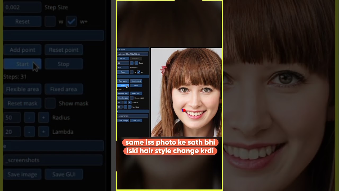The height and width of the screenshot is (191, 339).
Task: Increase Radius using its plus button
Action: [130, 102]
